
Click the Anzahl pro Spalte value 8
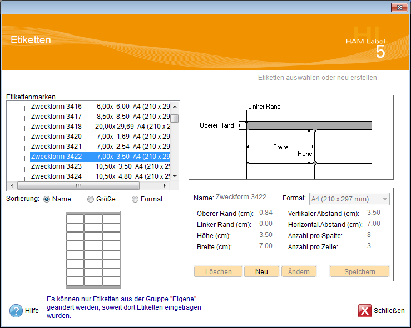coord(369,235)
